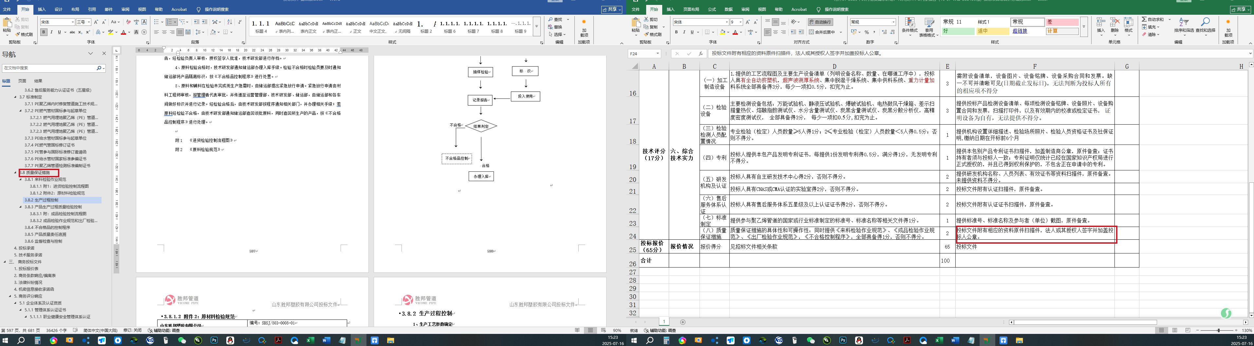Toggle middle vertical alignment in Excel
Image resolution: width=1254 pixels, height=346 pixels.
pyautogui.click(x=776, y=22)
